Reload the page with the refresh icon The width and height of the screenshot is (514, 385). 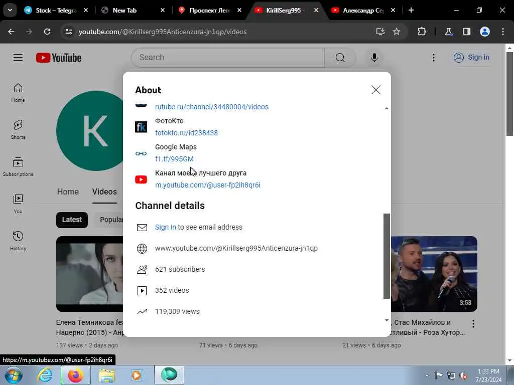coord(47,32)
